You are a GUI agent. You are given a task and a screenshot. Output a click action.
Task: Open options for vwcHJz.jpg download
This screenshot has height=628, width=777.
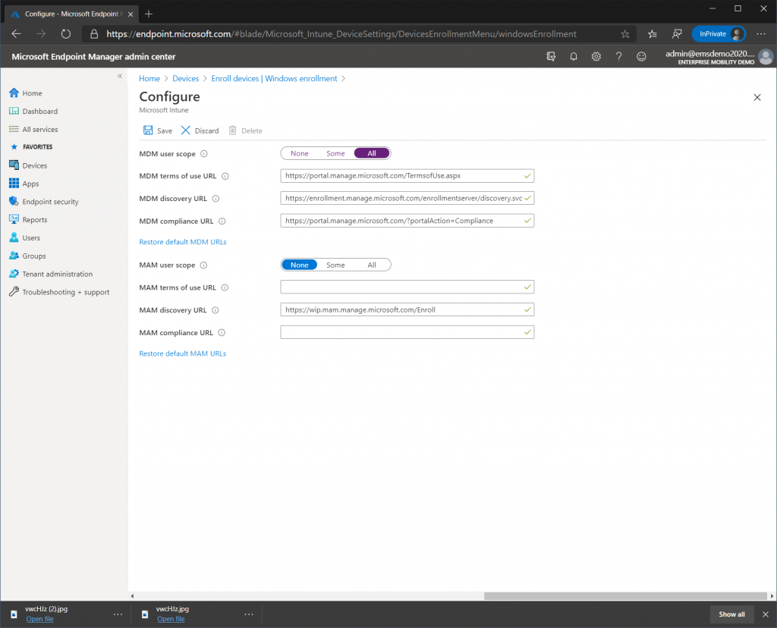pyautogui.click(x=249, y=614)
